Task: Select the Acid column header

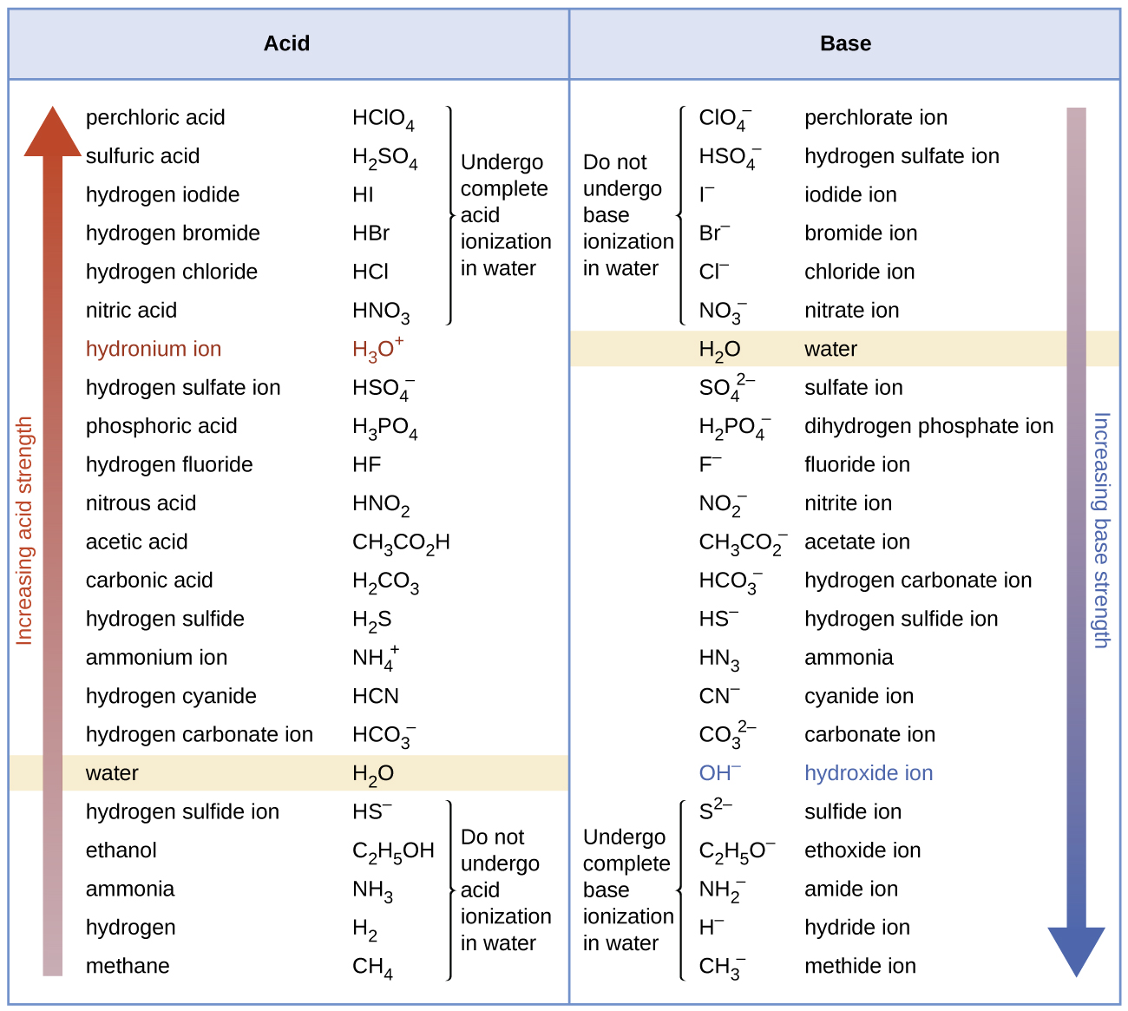Action: click(286, 43)
